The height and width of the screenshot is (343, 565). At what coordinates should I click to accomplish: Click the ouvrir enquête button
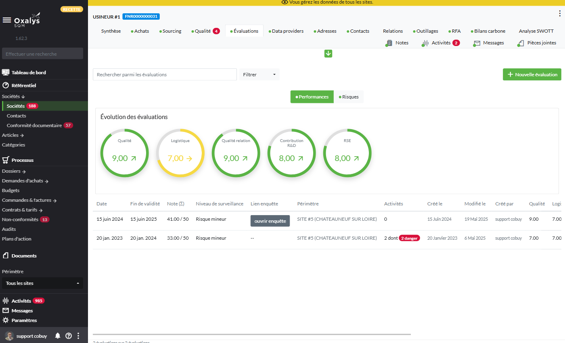tap(270, 221)
